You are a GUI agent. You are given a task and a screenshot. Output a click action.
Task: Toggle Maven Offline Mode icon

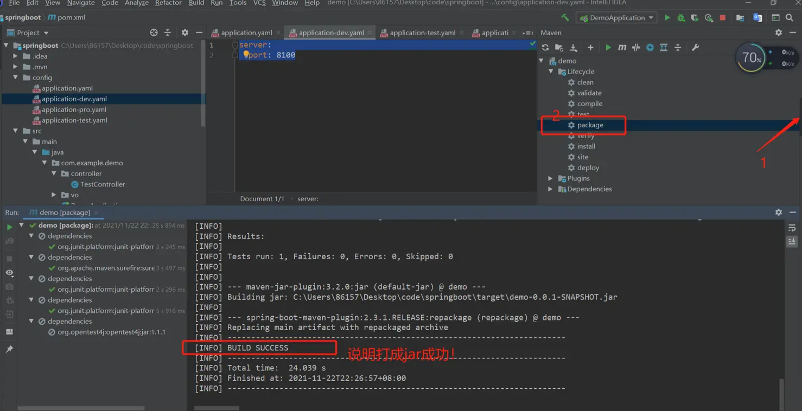click(x=636, y=48)
